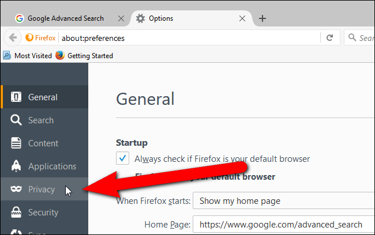Click the Privacy mask icon
The image size is (375, 235).
(16, 189)
